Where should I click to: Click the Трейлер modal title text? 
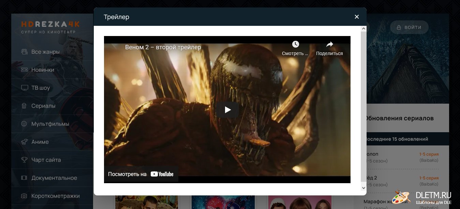click(116, 17)
